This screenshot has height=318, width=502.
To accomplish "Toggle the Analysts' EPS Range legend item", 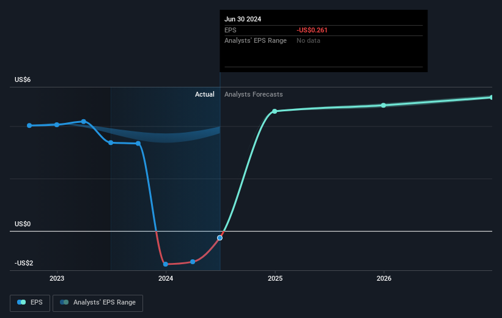I will tap(98, 303).
